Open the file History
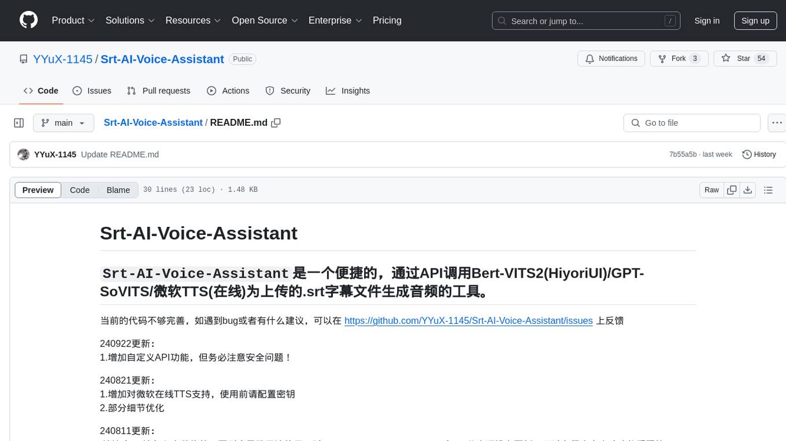Viewport: 786px width, 441px height. (759, 155)
